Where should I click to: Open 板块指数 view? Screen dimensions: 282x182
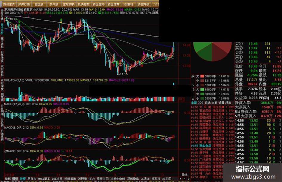84,4
